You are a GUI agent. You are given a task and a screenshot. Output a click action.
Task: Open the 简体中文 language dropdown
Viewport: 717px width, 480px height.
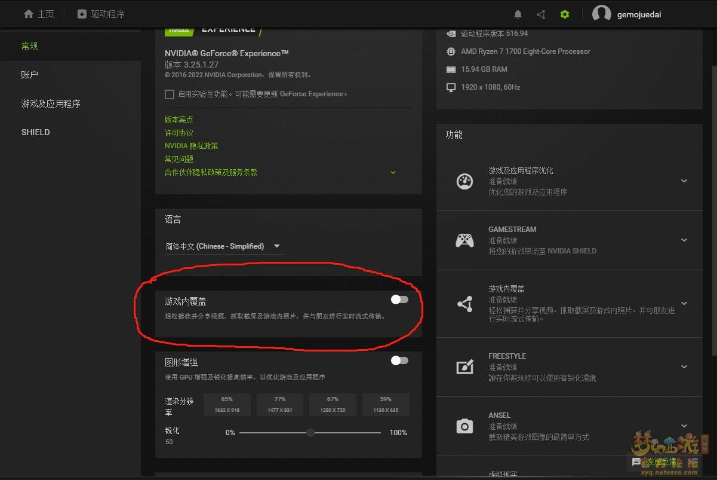223,246
